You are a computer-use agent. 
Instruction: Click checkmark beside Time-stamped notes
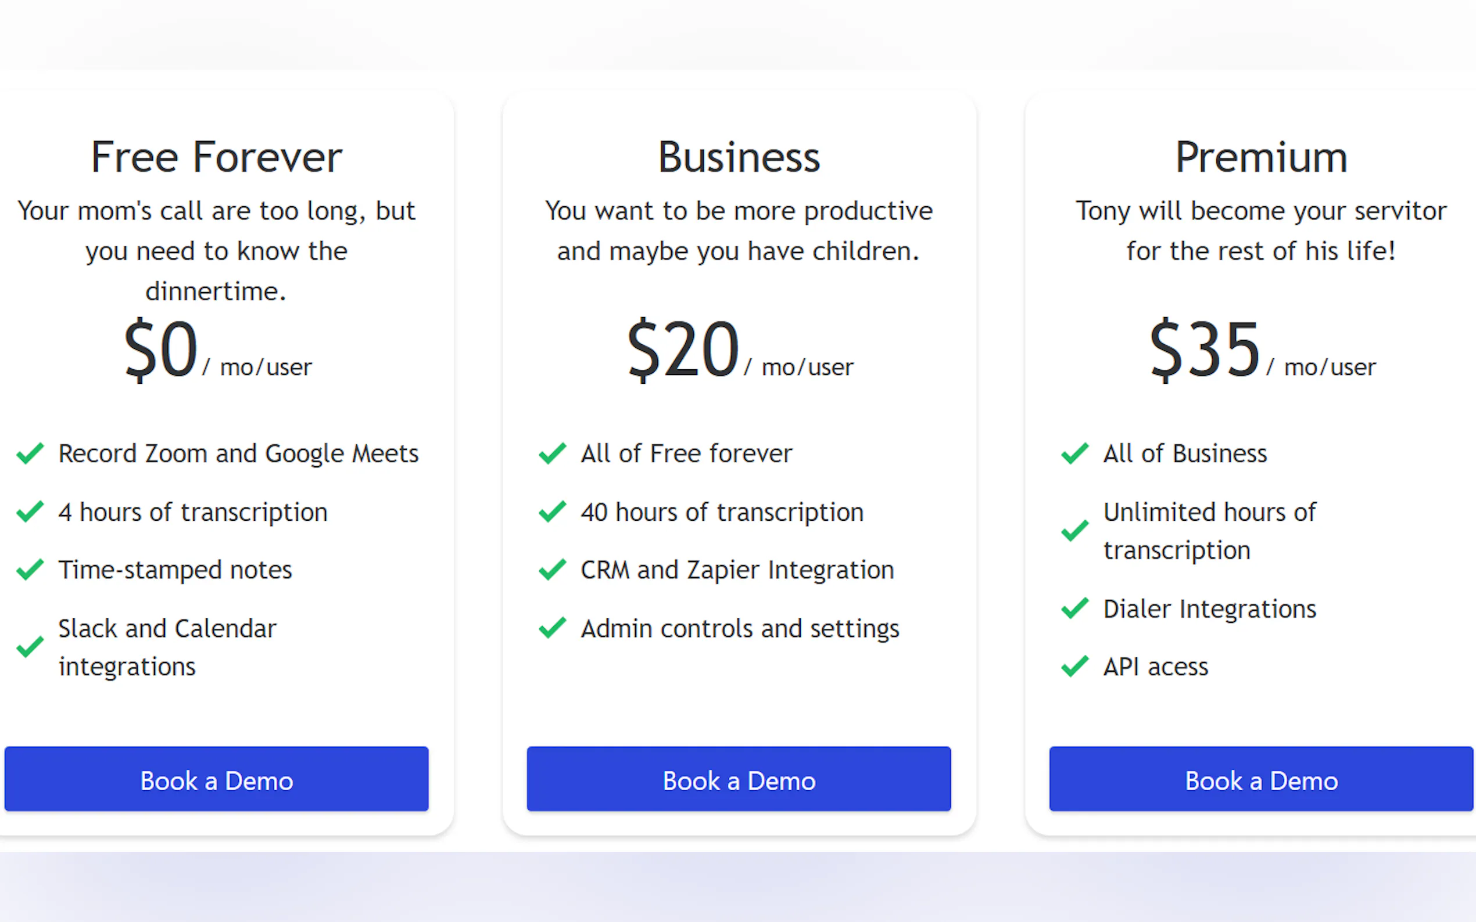(x=30, y=570)
